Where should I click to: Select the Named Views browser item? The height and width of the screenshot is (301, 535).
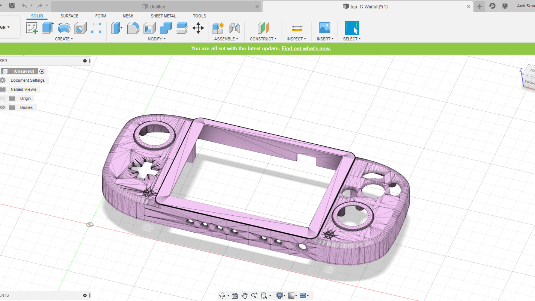click(x=24, y=90)
